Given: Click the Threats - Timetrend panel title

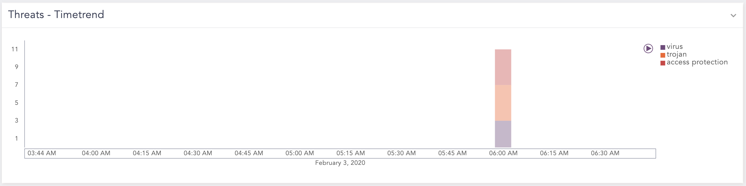Looking at the screenshot, I should click(56, 15).
